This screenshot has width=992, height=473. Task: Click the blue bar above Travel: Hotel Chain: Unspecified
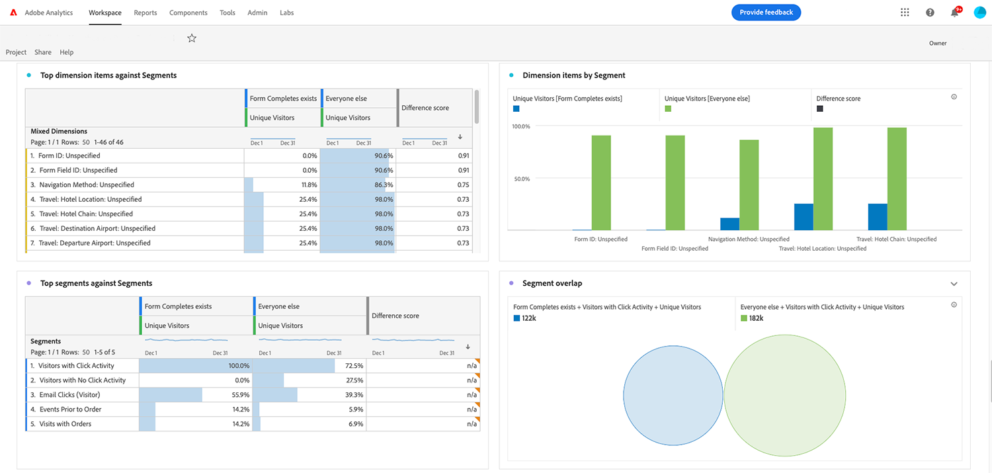[x=878, y=217]
